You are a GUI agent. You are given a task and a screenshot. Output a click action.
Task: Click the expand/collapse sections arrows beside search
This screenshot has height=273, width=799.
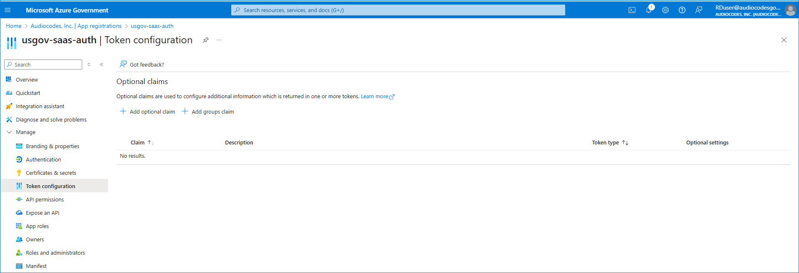coord(89,65)
